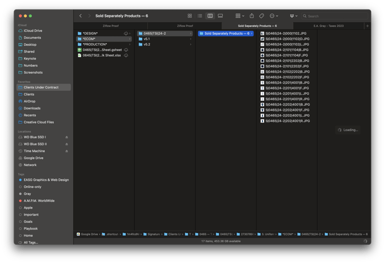Open the Group By dropdown

pyautogui.click(x=240, y=16)
